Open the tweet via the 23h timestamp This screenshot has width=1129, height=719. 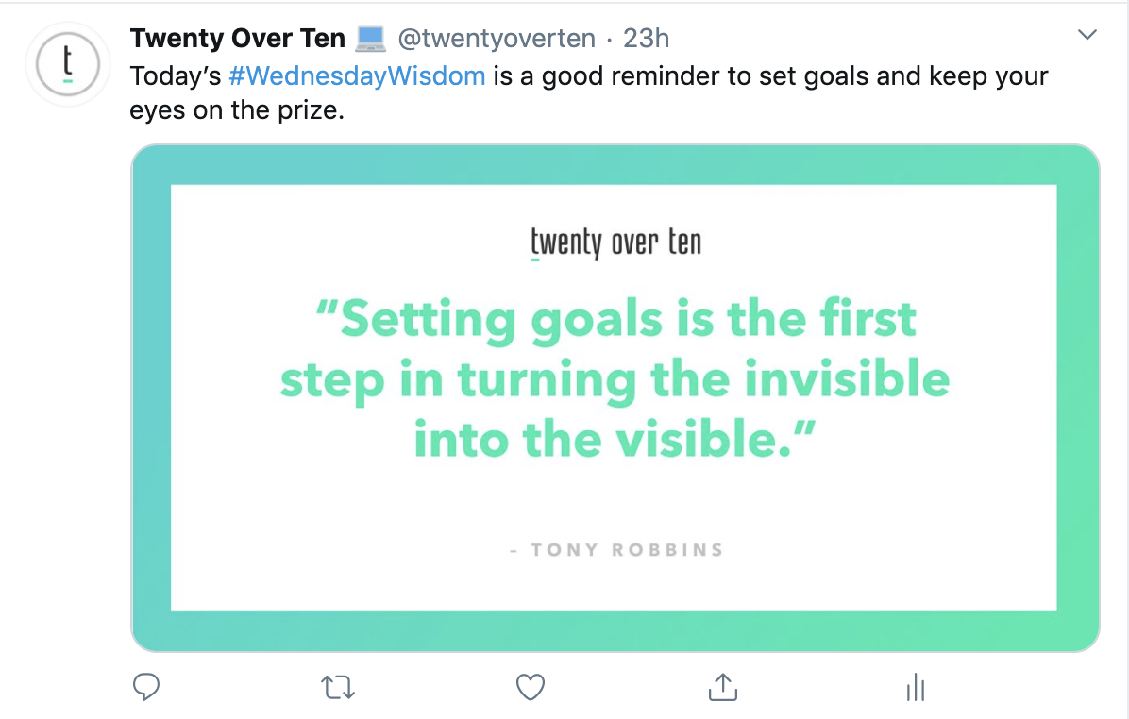pyautogui.click(x=647, y=39)
